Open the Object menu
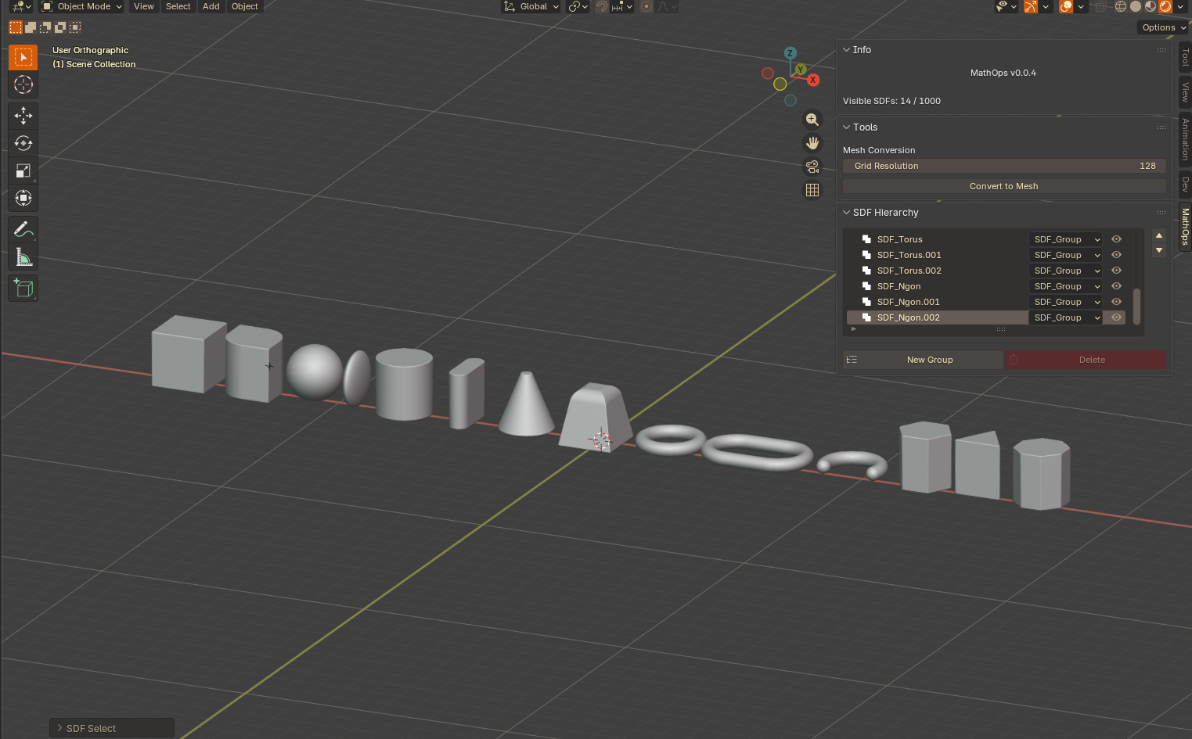This screenshot has height=739, width=1192. pos(245,6)
